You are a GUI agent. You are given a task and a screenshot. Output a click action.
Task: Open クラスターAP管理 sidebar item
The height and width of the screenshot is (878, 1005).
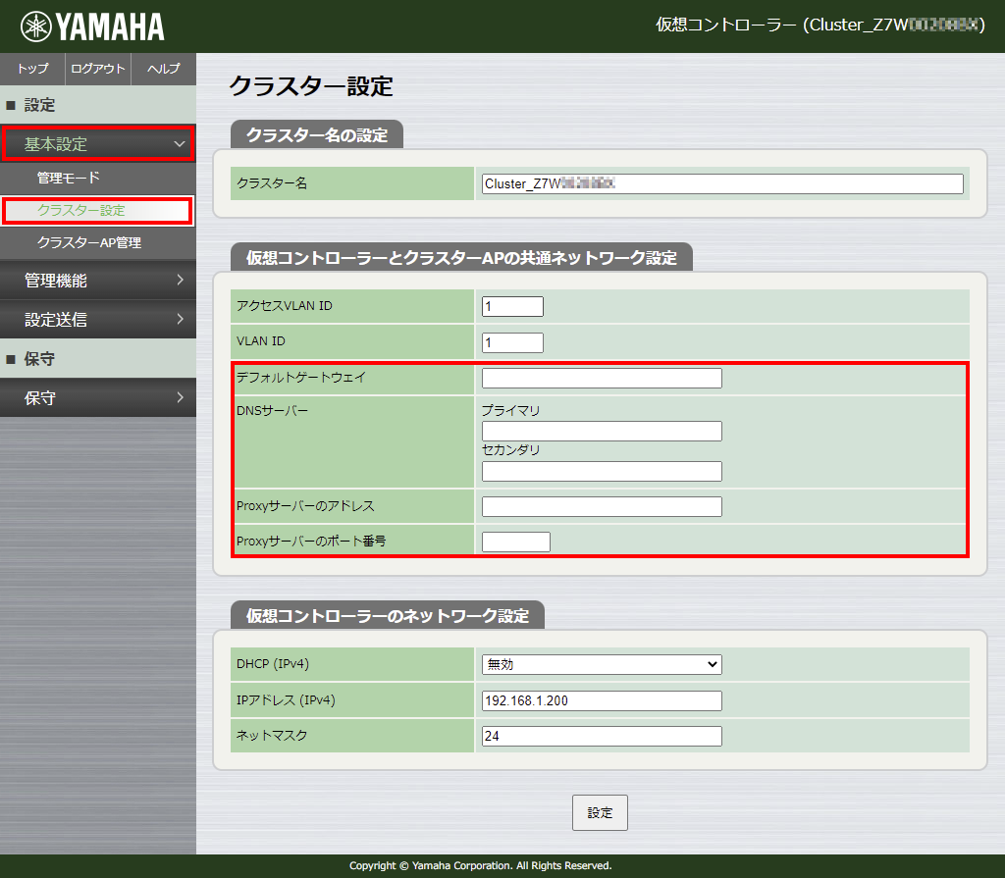click(x=89, y=242)
